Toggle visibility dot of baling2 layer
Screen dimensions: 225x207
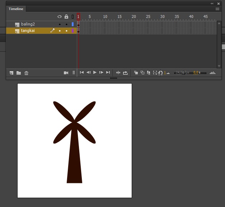(60, 24)
